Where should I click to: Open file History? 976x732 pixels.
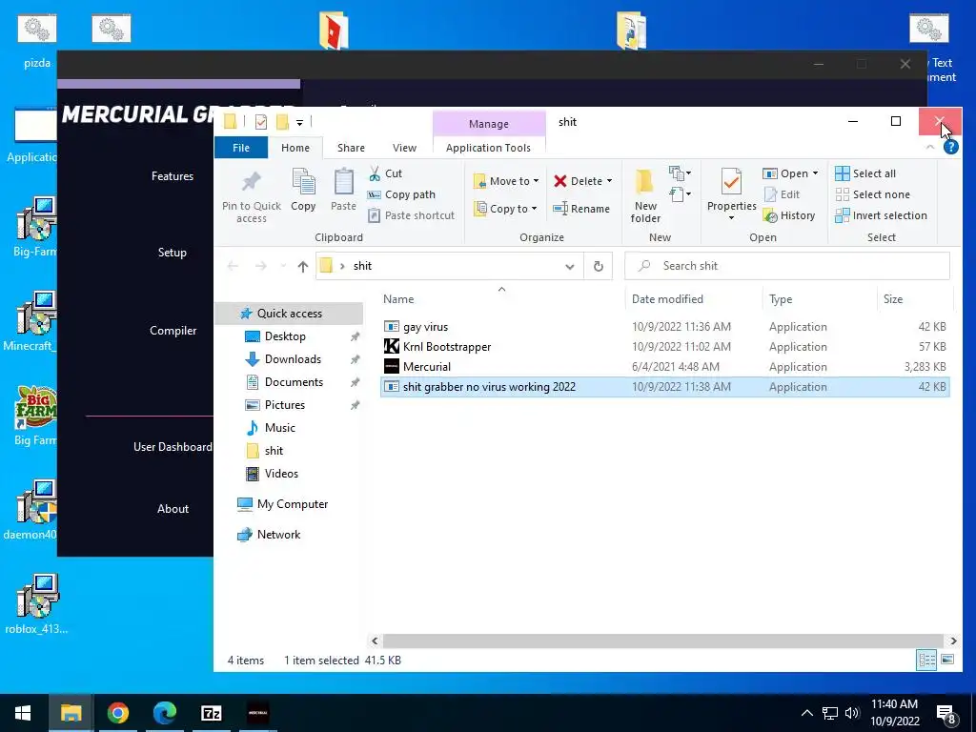(x=789, y=215)
